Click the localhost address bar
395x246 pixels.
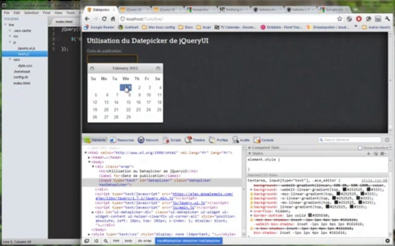coord(227,19)
